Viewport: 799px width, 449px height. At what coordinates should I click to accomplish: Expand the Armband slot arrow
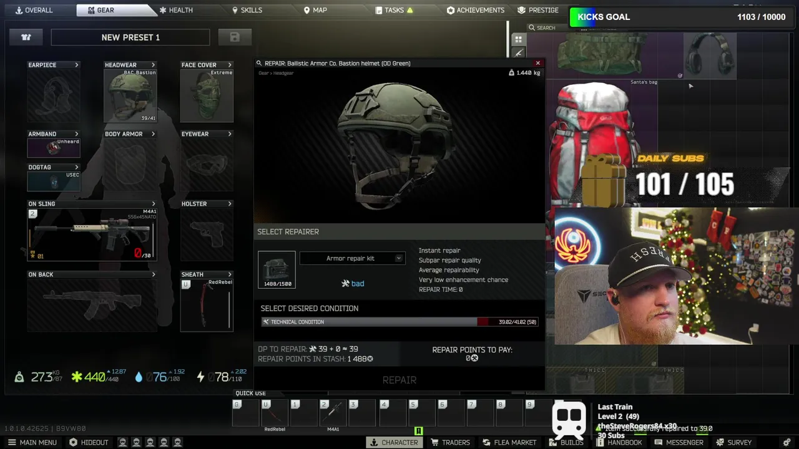click(x=77, y=134)
